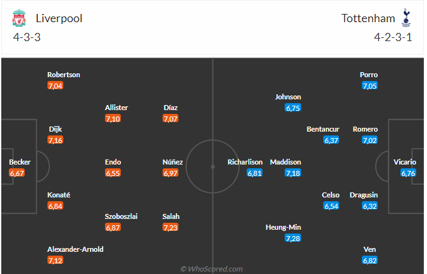Select Salah's 7,23 rating badge
The width and height of the screenshot is (427, 274).
pos(171,227)
